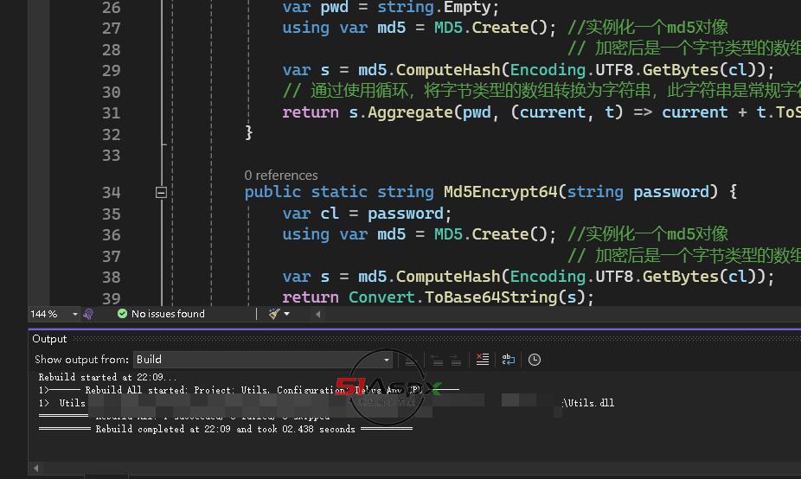Screen dimensions: 801x479
Task: Click the Output pane scroll-left arrow
Action: click(x=37, y=468)
